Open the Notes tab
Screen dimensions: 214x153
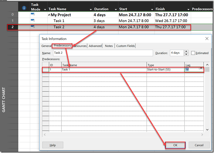pyautogui.click(x=109, y=46)
